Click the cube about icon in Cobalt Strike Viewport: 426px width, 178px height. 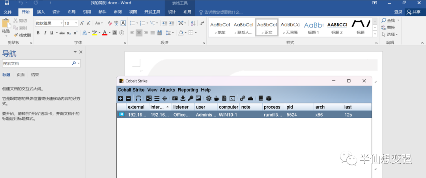coord(269,98)
